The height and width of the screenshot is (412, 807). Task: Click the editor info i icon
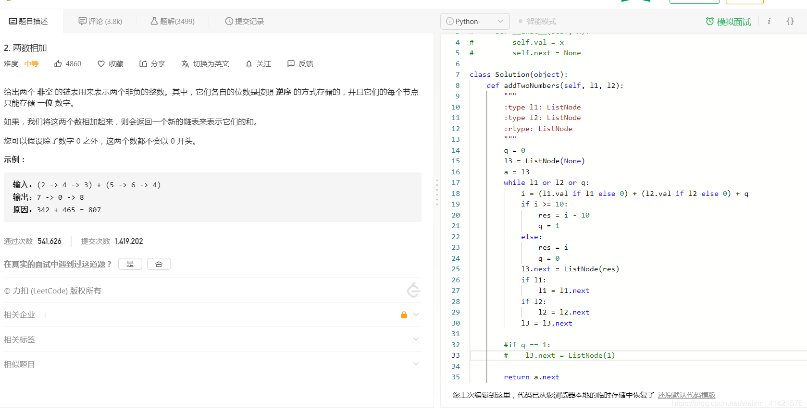(769, 21)
